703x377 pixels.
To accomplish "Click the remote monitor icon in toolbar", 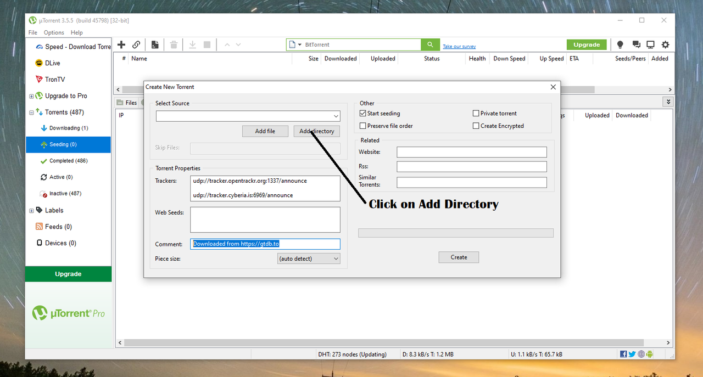I will pos(650,44).
